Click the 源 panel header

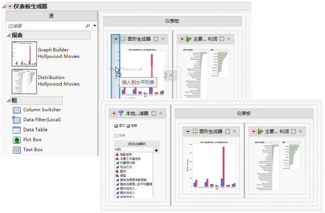[x=51, y=16]
